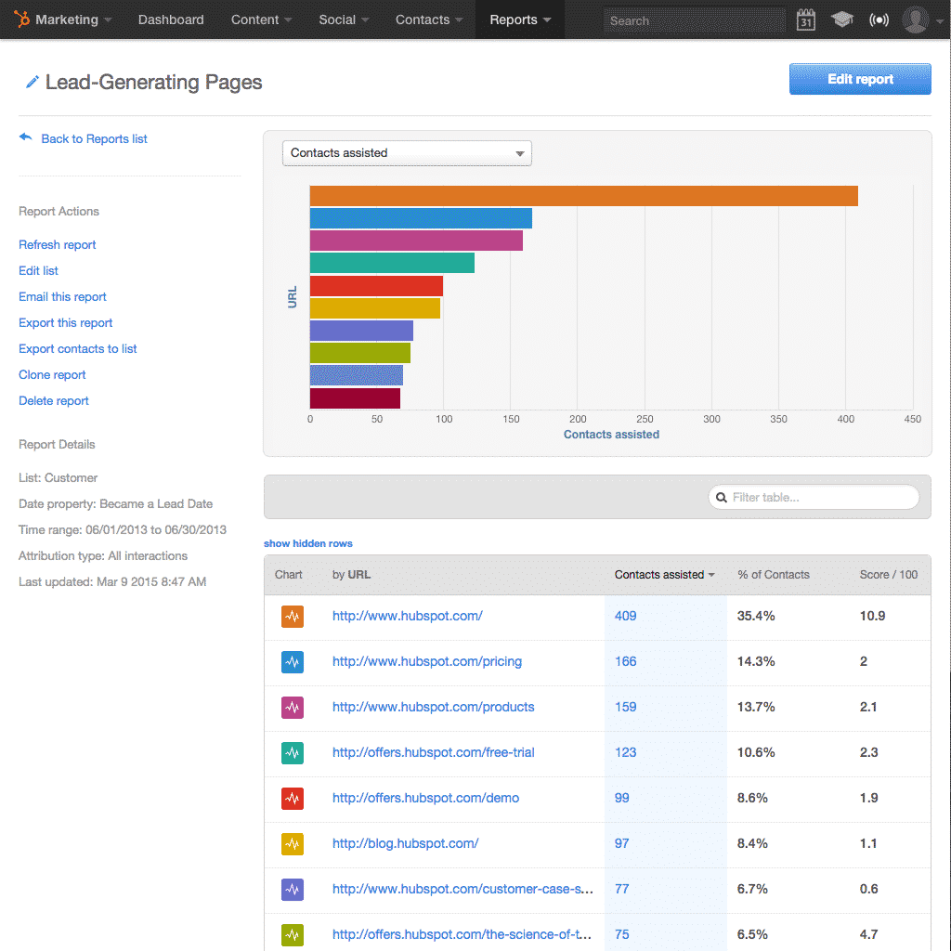Screen dimensions: 951x951
Task: Open the calendar icon in top bar
Action: coord(805,20)
